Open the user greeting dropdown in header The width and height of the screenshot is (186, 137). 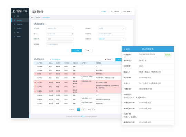pyautogui.click(x=127, y=11)
